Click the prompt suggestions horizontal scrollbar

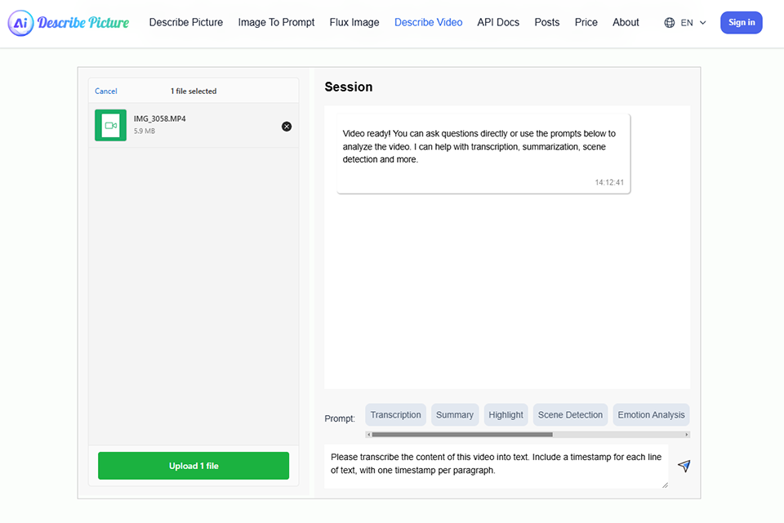click(462, 435)
